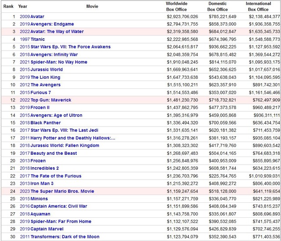Open the 1997 year link for Titanic

tap(25, 39)
